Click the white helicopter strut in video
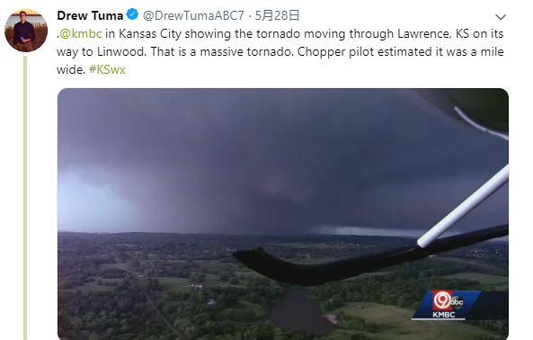The image size is (533, 340). click(x=464, y=205)
